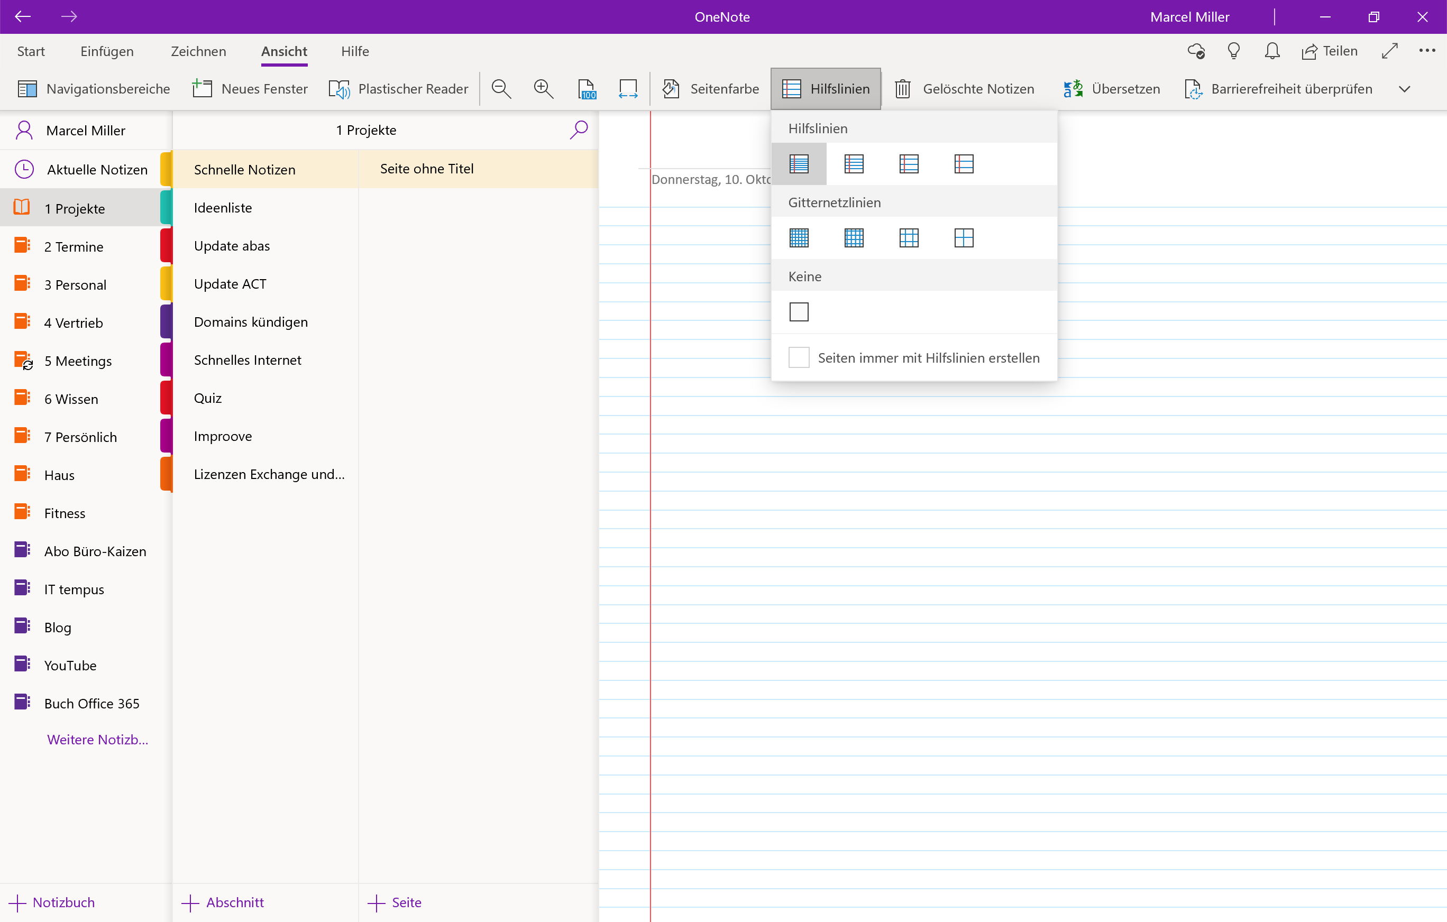The image size is (1447, 922).
Task: Expand the ribbon overflow chevron
Action: (x=1404, y=89)
